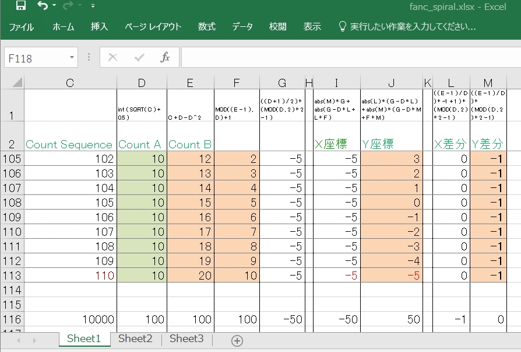Screen dimensions: 521x352
Task: Click the Insert Function fx icon
Action: pyautogui.click(x=165, y=58)
